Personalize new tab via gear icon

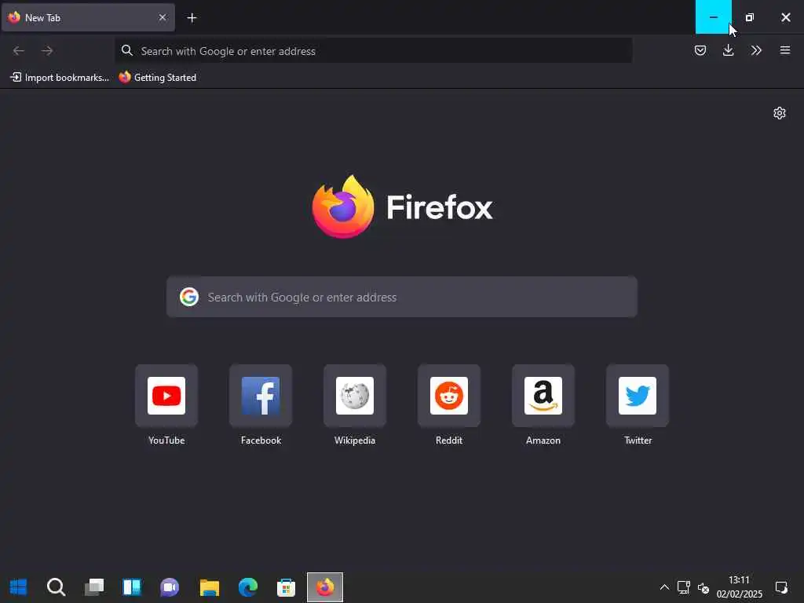tap(780, 113)
